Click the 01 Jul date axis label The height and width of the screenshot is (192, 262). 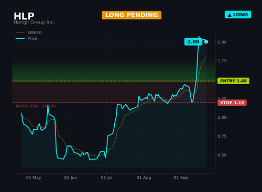(106, 178)
